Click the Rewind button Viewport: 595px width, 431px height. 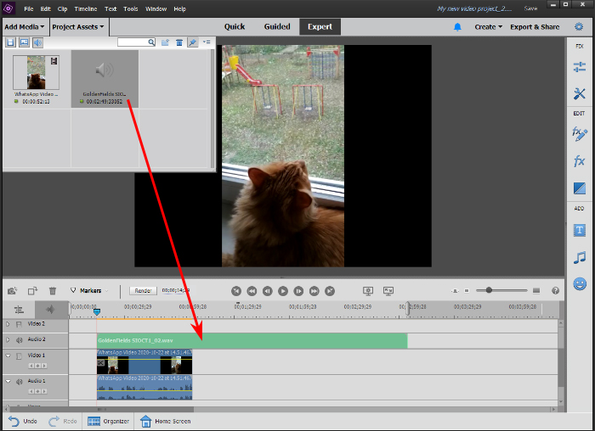click(252, 291)
